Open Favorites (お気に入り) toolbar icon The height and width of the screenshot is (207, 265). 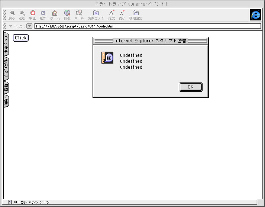pyautogui.click(x=96, y=15)
